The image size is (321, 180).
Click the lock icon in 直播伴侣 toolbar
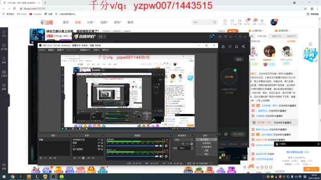(x=223, y=46)
